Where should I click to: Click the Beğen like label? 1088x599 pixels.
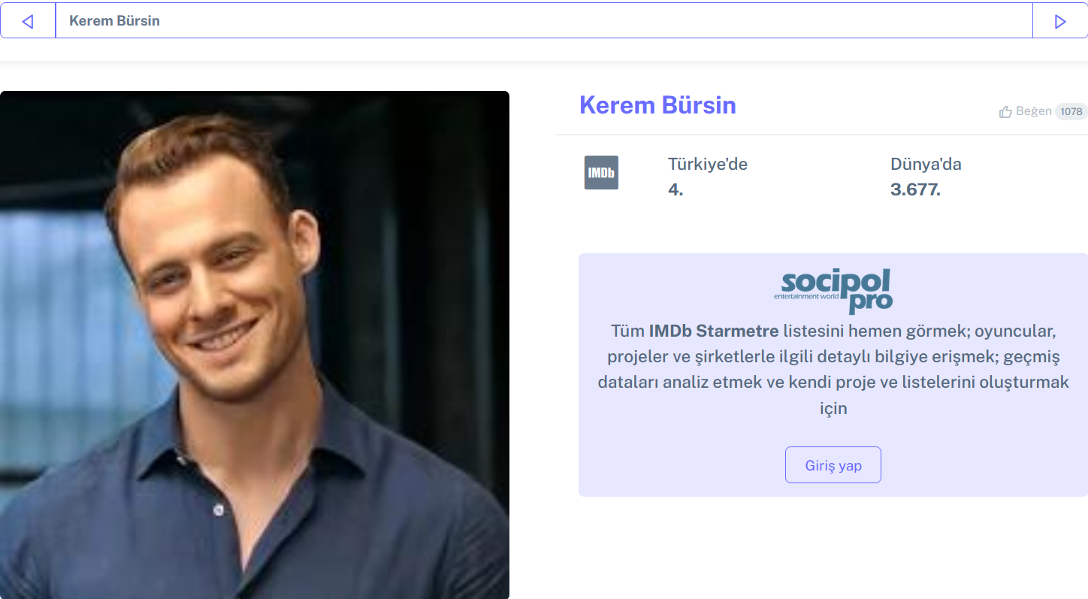1034,111
